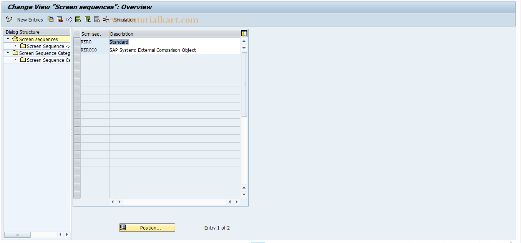Image resolution: width=521 pixels, height=243 pixels.
Task: Open Screen Sequence -> tree item
Action: click(x=48, y=46)
